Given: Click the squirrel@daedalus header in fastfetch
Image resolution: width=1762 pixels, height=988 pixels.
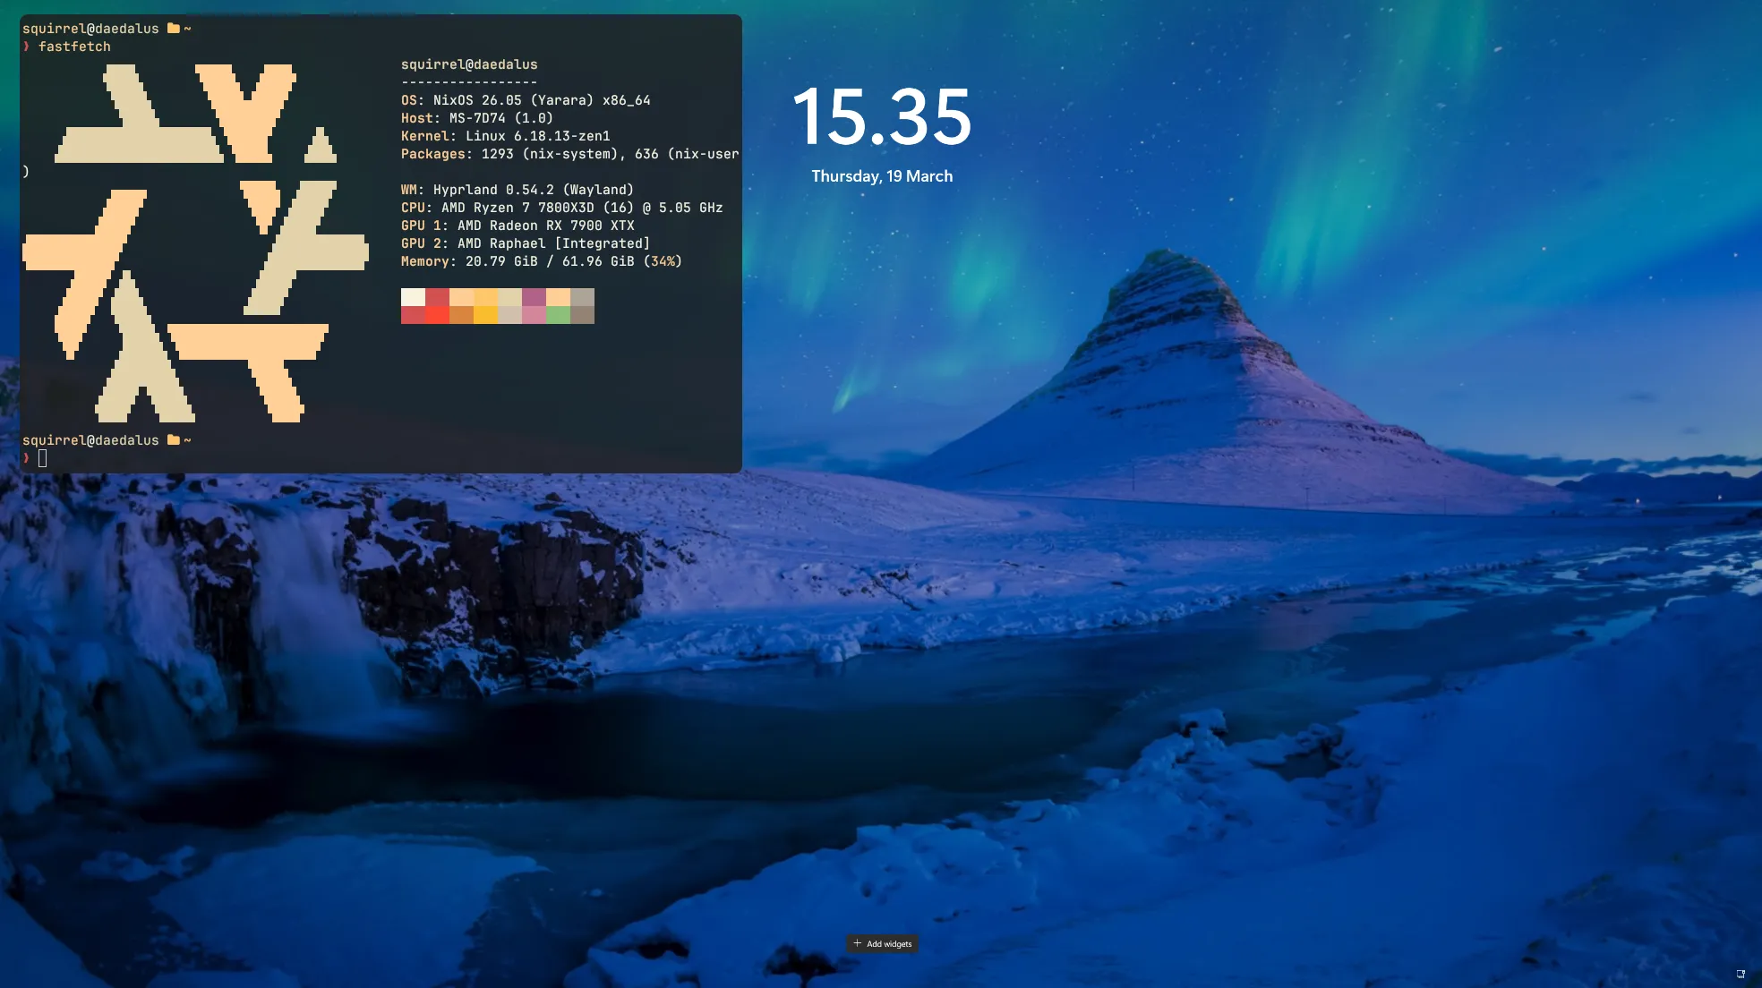Looking at the screenshot, I should [x=469, y=64].
